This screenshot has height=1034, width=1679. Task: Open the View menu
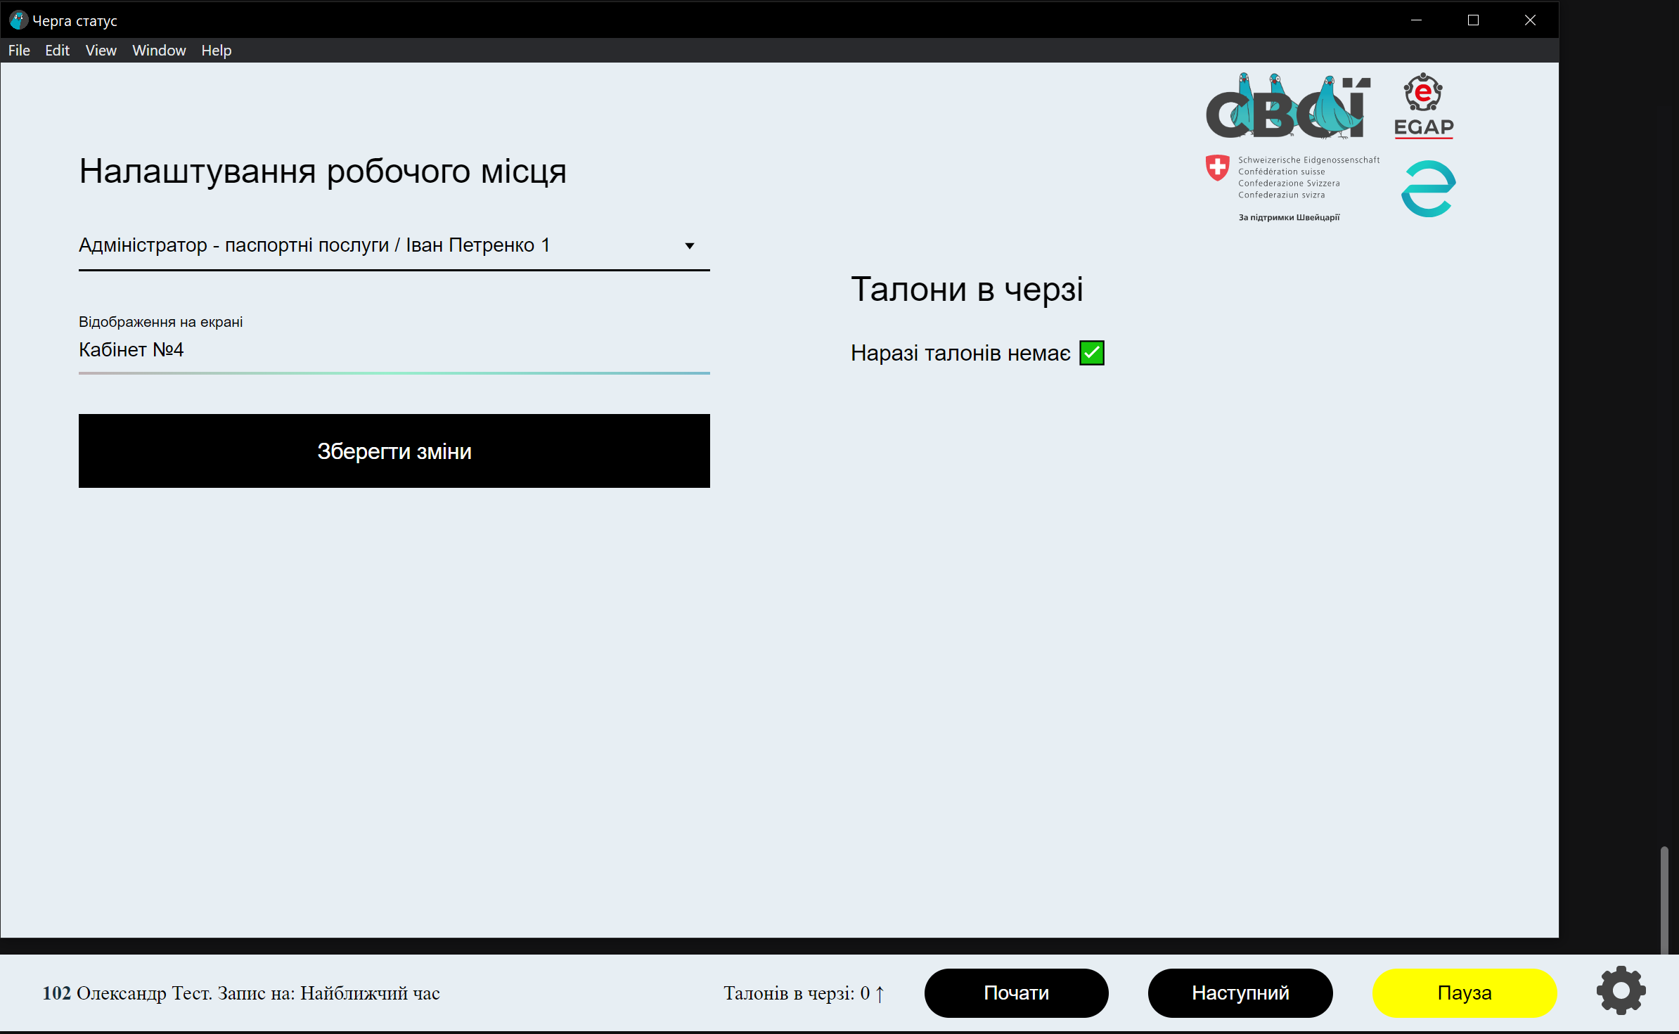101,51
